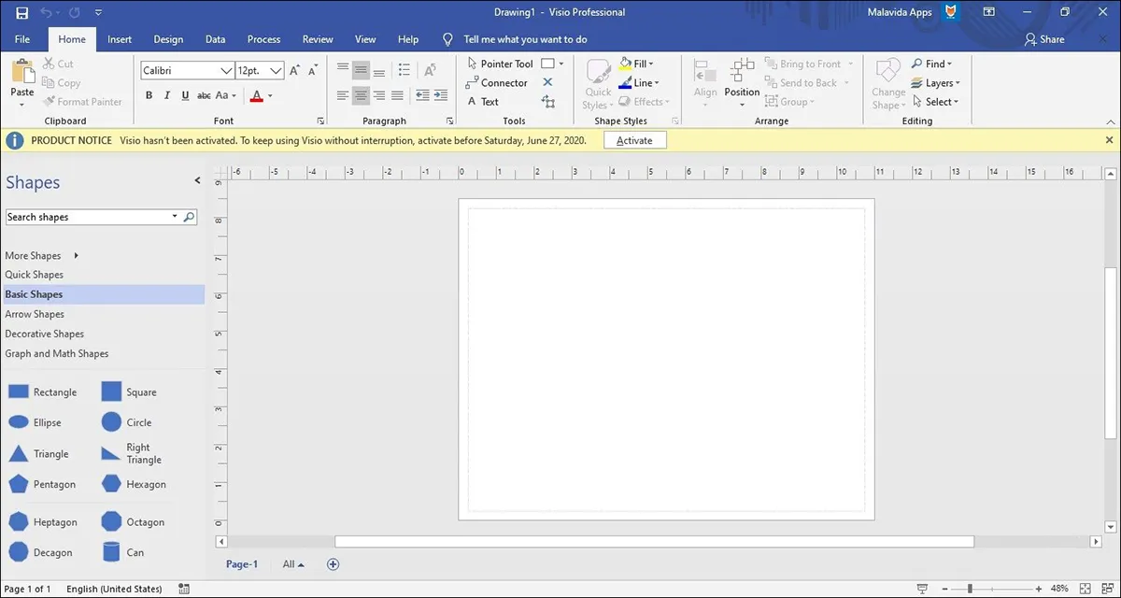The image size is (1121, 598).
Task: Click the Share button
Action: tap(1043, 39)
